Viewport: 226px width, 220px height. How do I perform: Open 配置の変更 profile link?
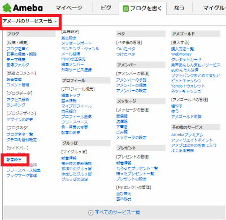pos(71,133)
